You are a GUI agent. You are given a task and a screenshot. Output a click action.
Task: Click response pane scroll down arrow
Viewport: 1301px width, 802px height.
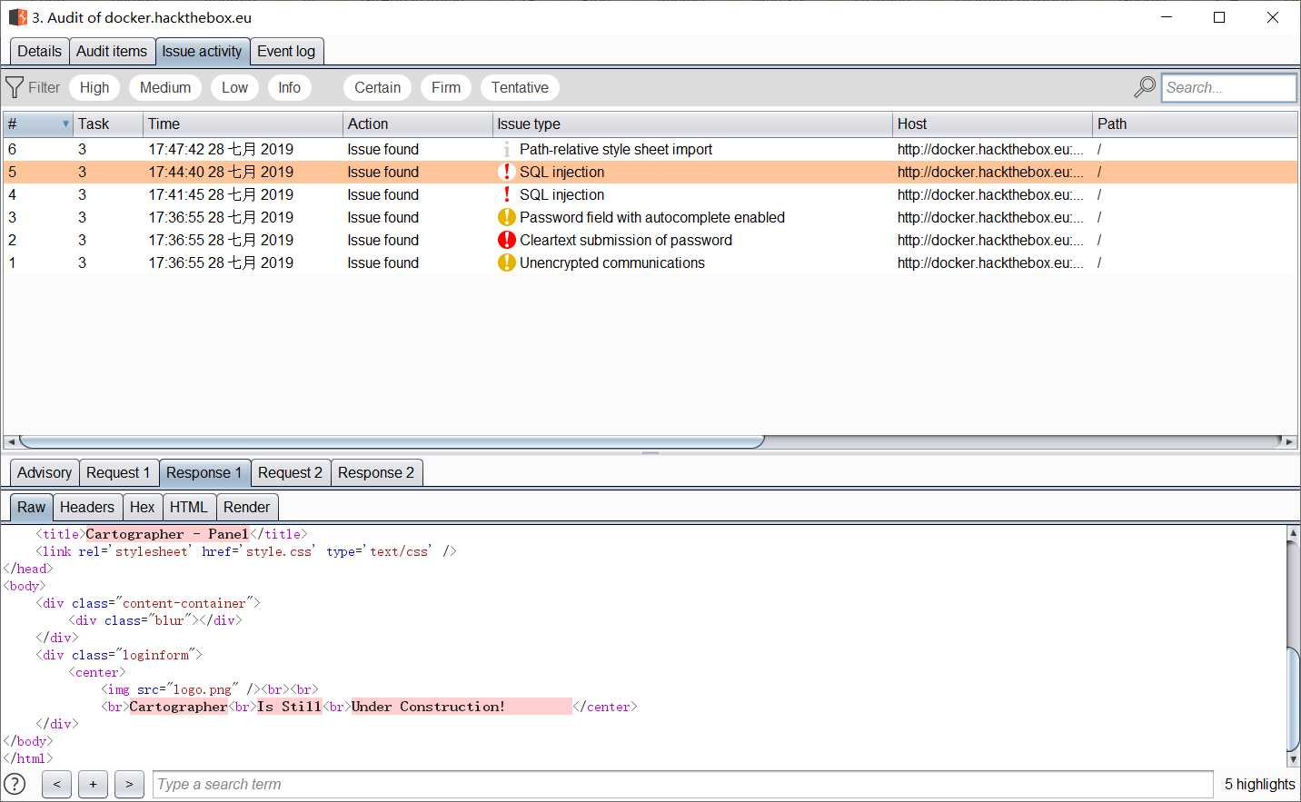coord(1293,758)
